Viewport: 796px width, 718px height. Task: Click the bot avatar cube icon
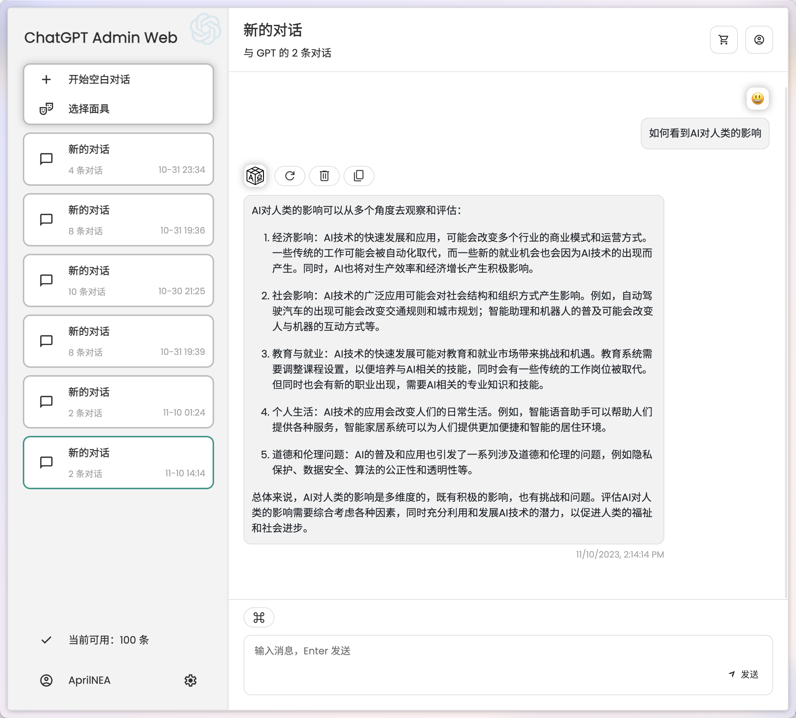pos(255,176)
